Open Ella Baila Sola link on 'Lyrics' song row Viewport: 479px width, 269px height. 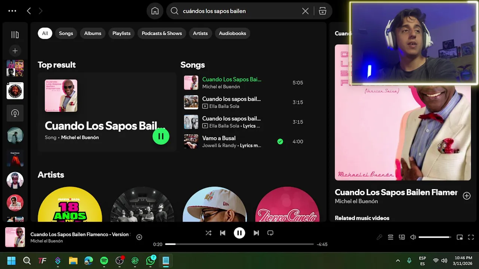tap(224, 126)
